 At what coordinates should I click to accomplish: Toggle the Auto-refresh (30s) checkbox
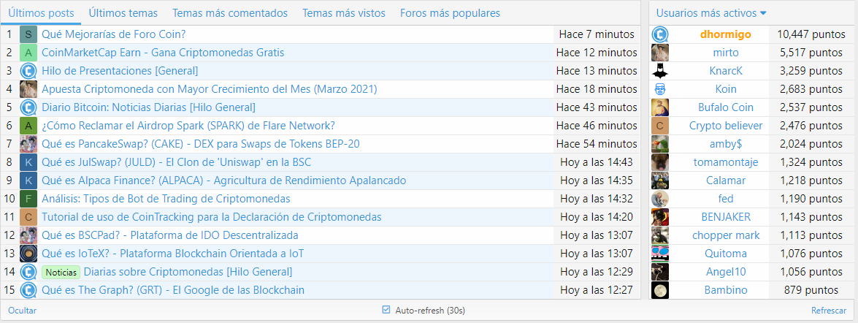click(386, 310)
